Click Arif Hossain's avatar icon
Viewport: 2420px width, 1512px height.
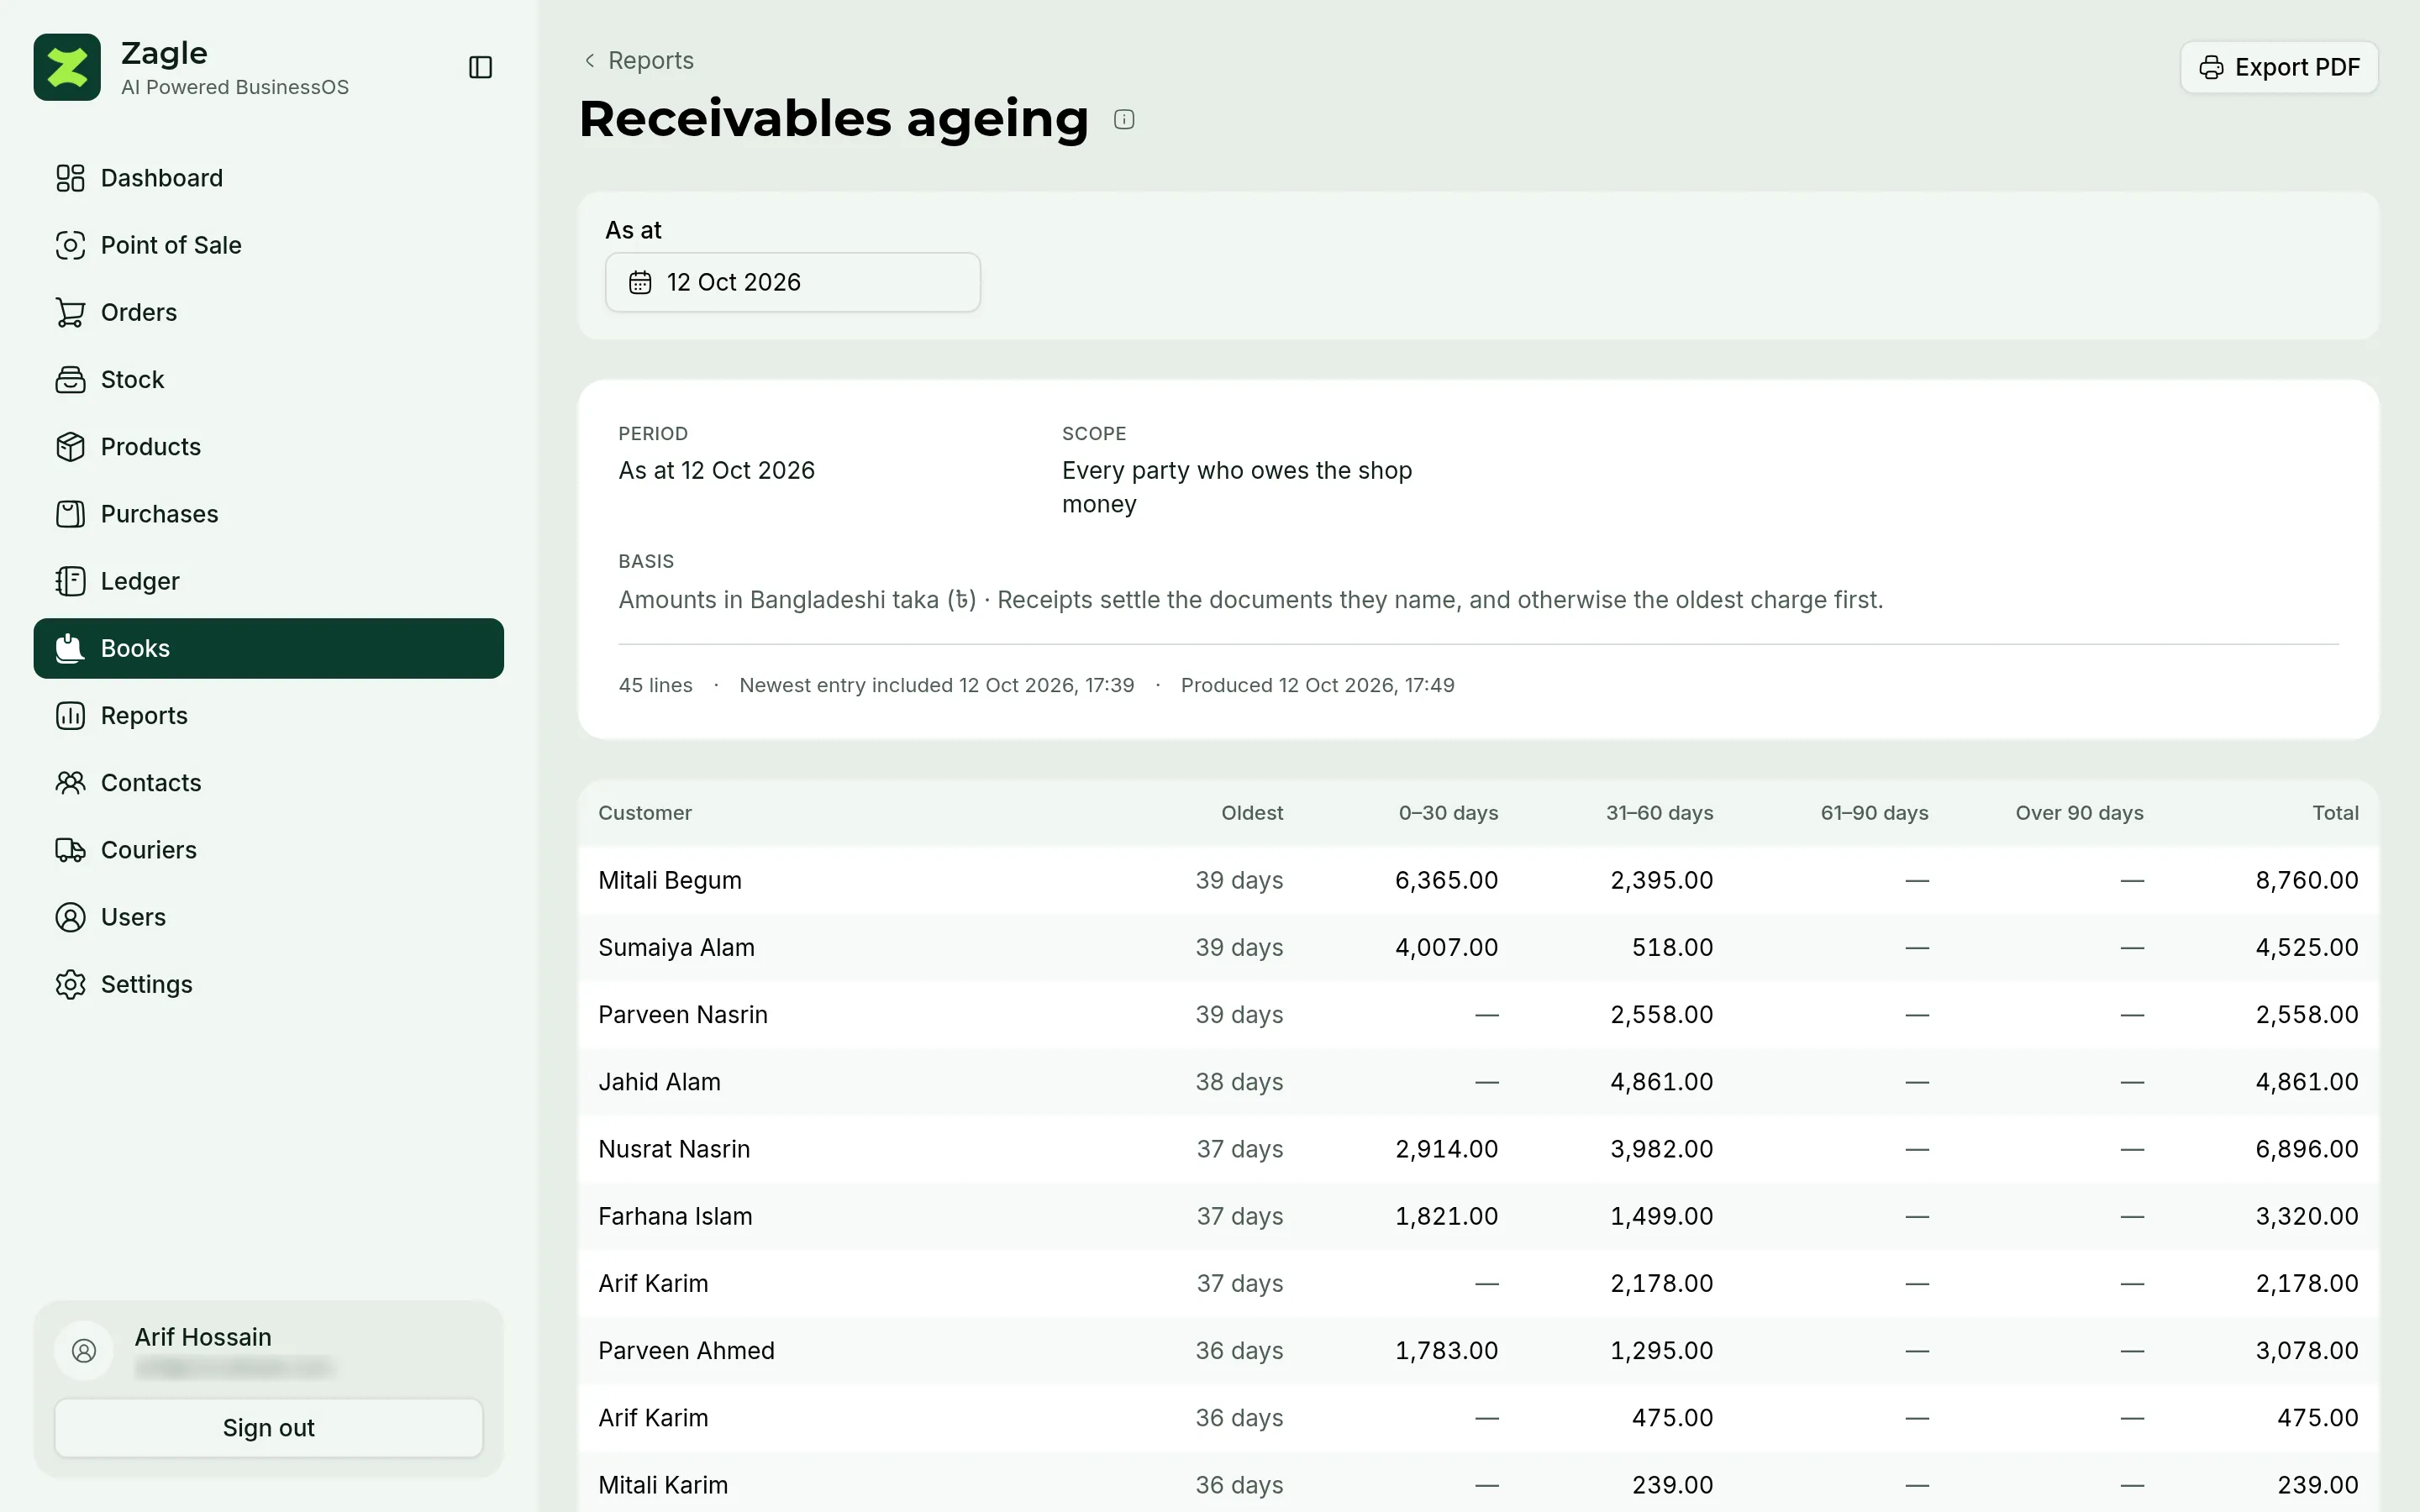[84, 1351]
